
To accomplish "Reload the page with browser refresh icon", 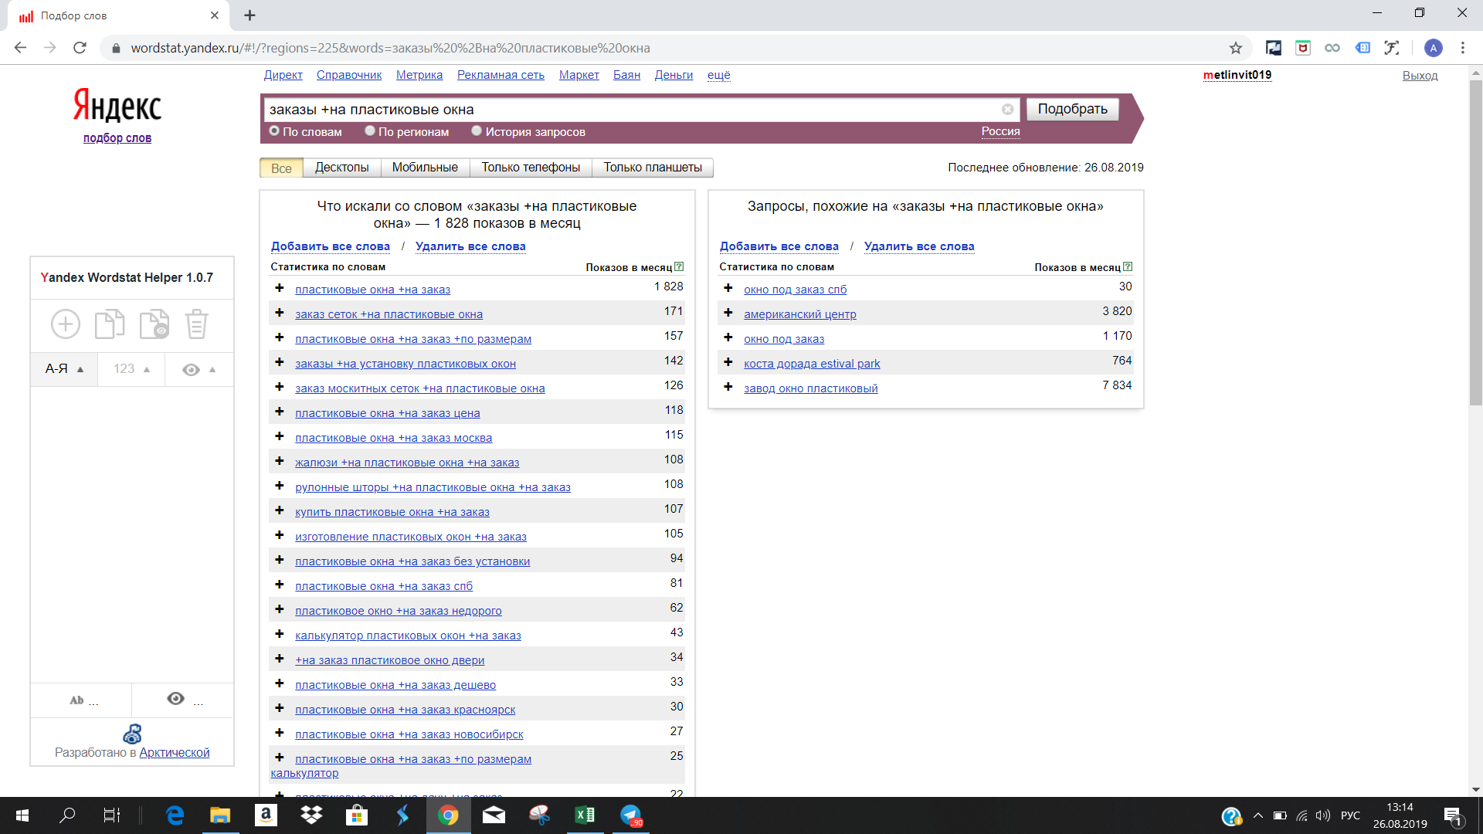I will click(80, 48).
